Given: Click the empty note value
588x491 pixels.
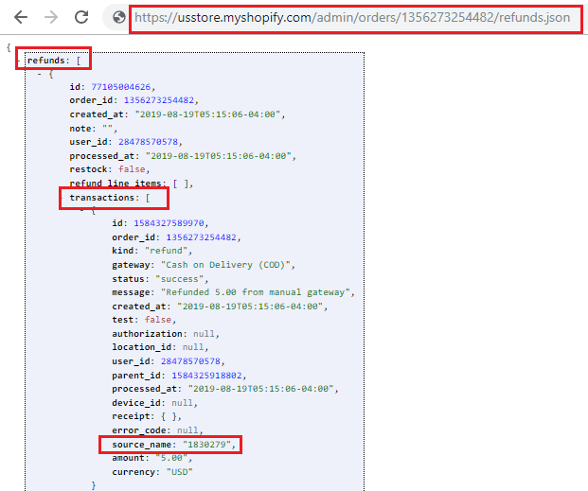Looking at the screenshot, I should click(x=108, y=129).
